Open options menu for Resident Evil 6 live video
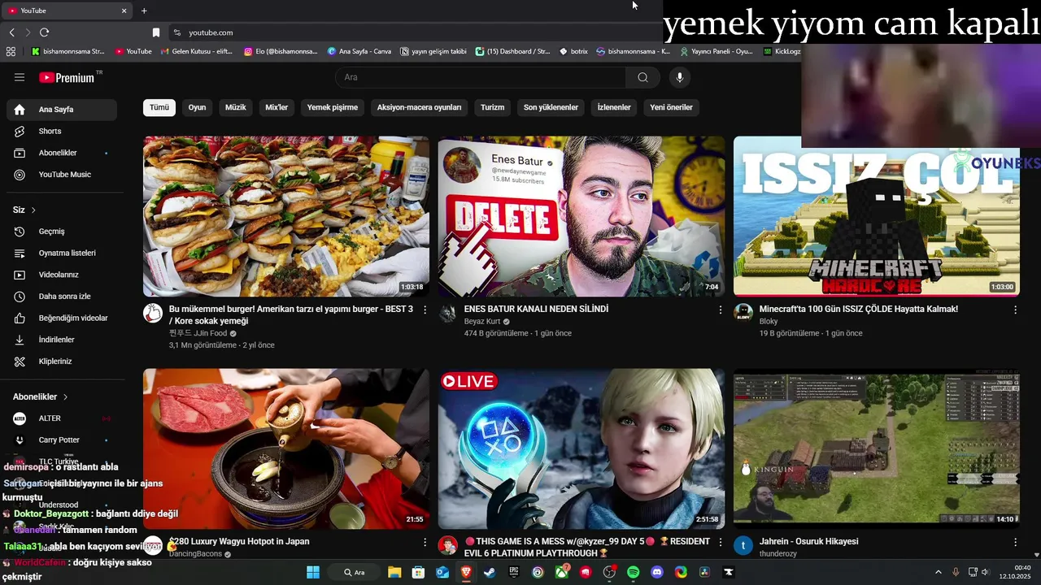 [x=720, y=542]
